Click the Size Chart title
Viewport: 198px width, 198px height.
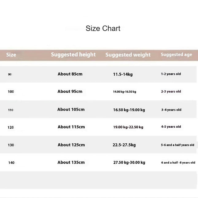(x=103, y=29)
